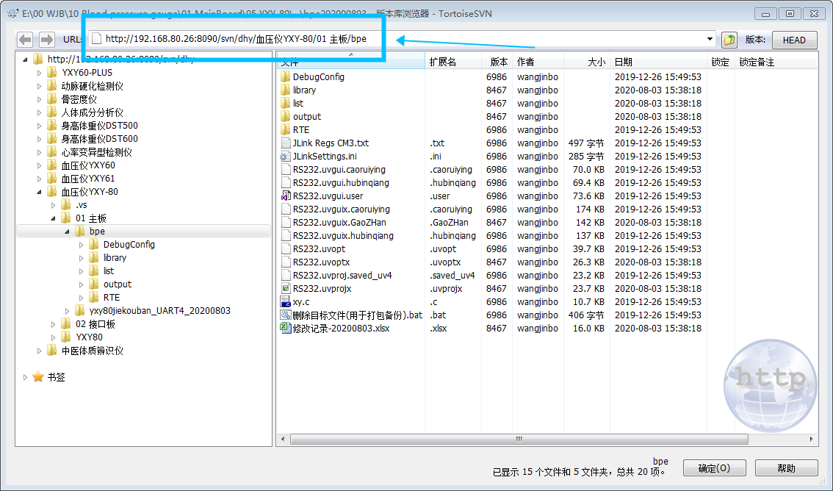Click the back navigation arrow
The image size is (833, 491).
tap(25, 40)
